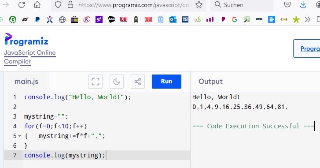Select the main.js file tab
The width and height of the screenshot is (320, 168).
(x=26, y=82)
